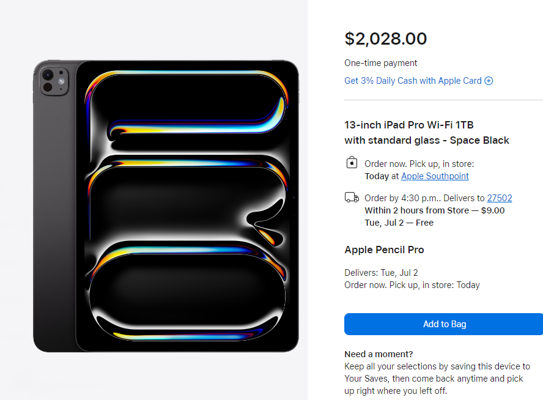The image size is (543, 400).
Task: Change the 27502 delivery zip code
Action: (499, 198)
